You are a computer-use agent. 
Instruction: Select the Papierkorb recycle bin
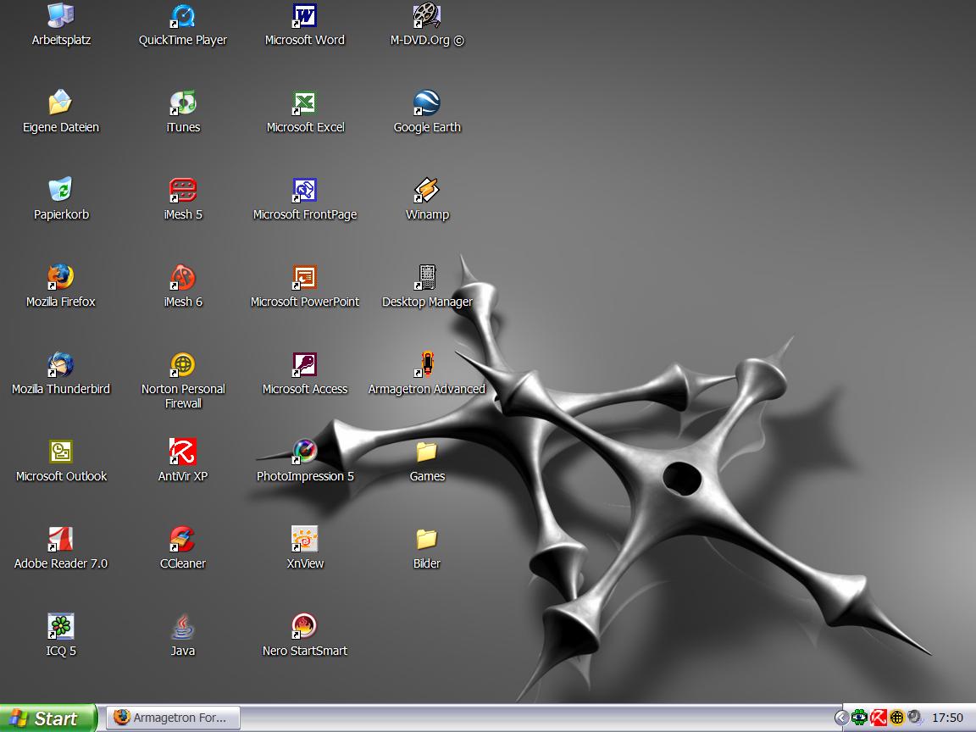[61, 191]
